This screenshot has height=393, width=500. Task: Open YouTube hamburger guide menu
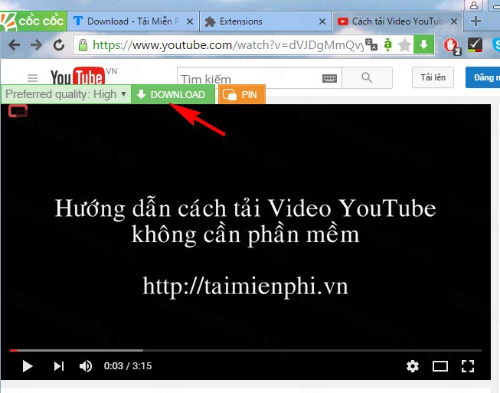32,78
